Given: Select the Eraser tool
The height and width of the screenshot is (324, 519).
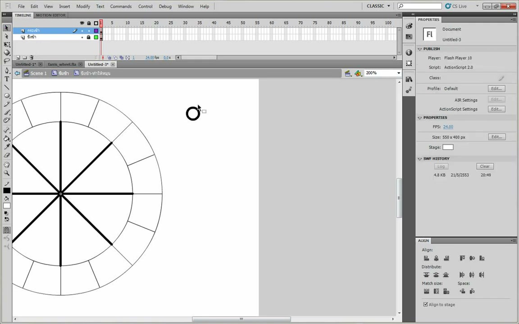Looking at the screenshot, I should (7, 155).
